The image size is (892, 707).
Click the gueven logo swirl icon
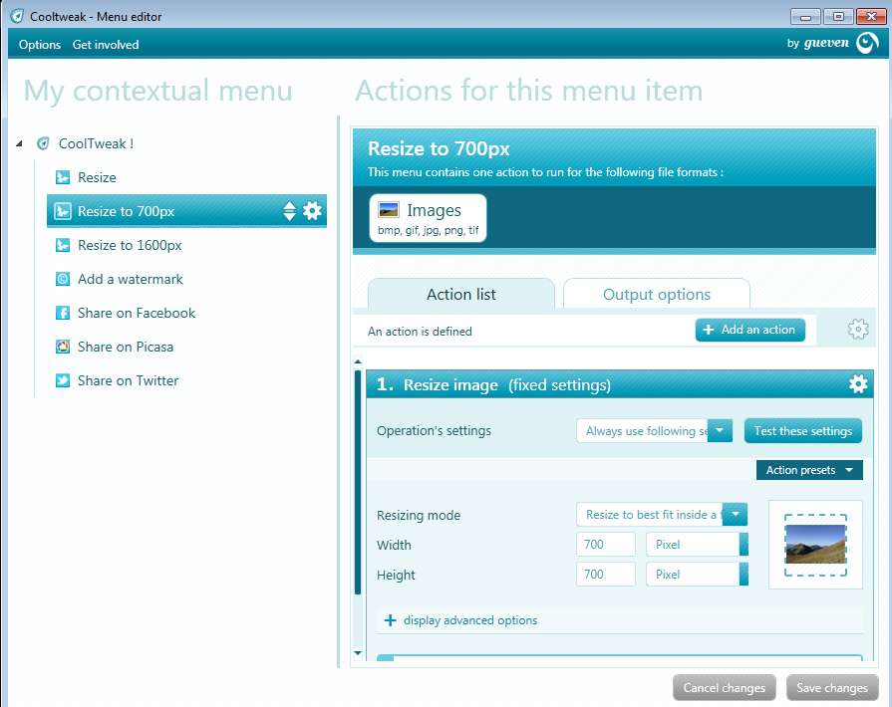click(x=867, y=43)
